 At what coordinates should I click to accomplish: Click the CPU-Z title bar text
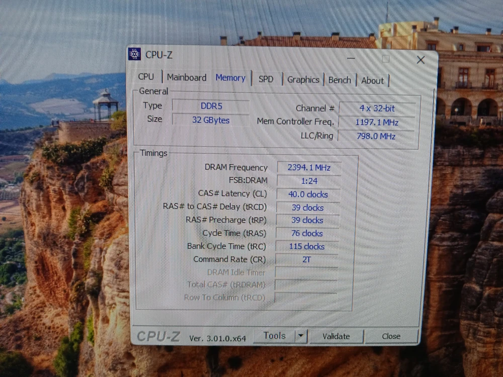click(x=159, y=55)
